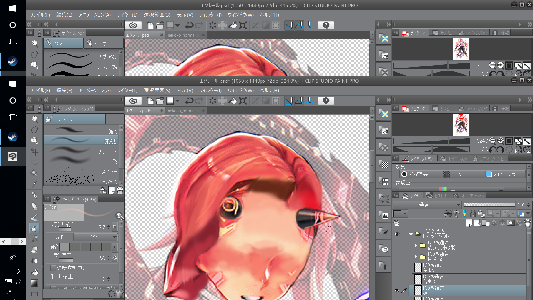Select マーカー group in back window
This screenshot has width=533, height=300.
pos(104,43)
